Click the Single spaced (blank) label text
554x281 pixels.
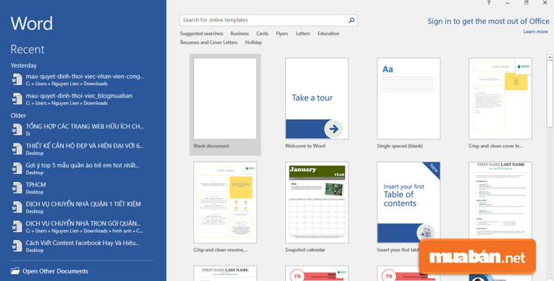pyautogui.click(x=400, y=146)
